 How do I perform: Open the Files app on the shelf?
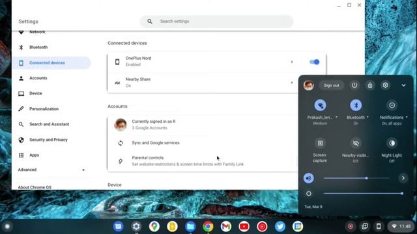pyautogui.click(x=190, y=226)
